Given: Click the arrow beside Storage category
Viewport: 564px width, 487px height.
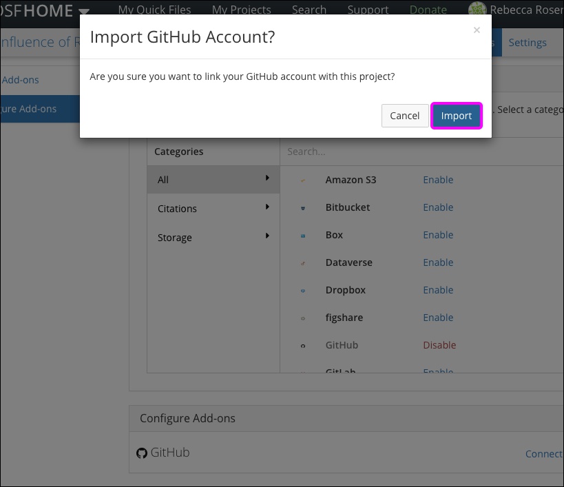Looking at the screenshot, I should pos(267,236).
